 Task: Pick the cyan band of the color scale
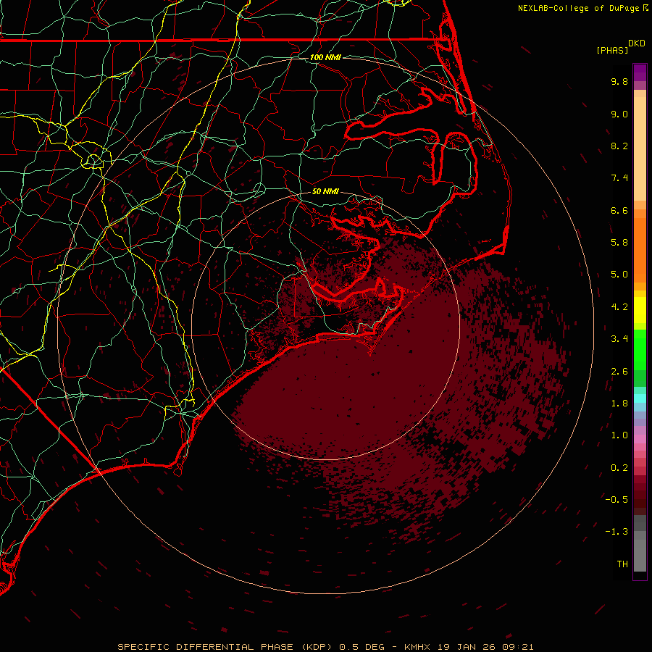coord(640,398)
